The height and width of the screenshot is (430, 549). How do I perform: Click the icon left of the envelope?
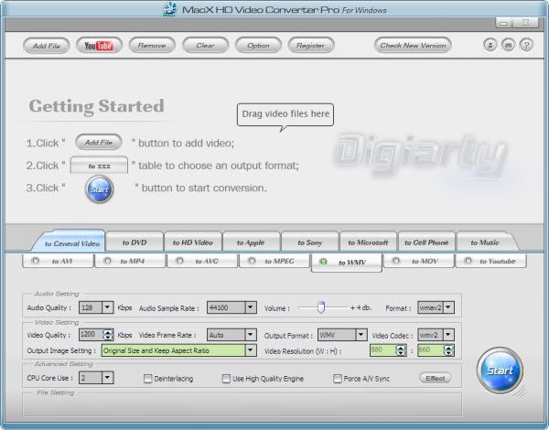(x=490, y=45)
